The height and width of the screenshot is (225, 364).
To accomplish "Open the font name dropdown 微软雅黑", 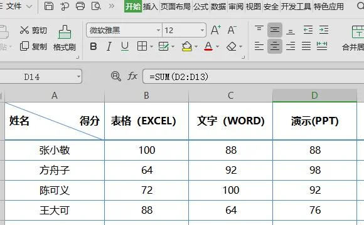I will point(158,30).
